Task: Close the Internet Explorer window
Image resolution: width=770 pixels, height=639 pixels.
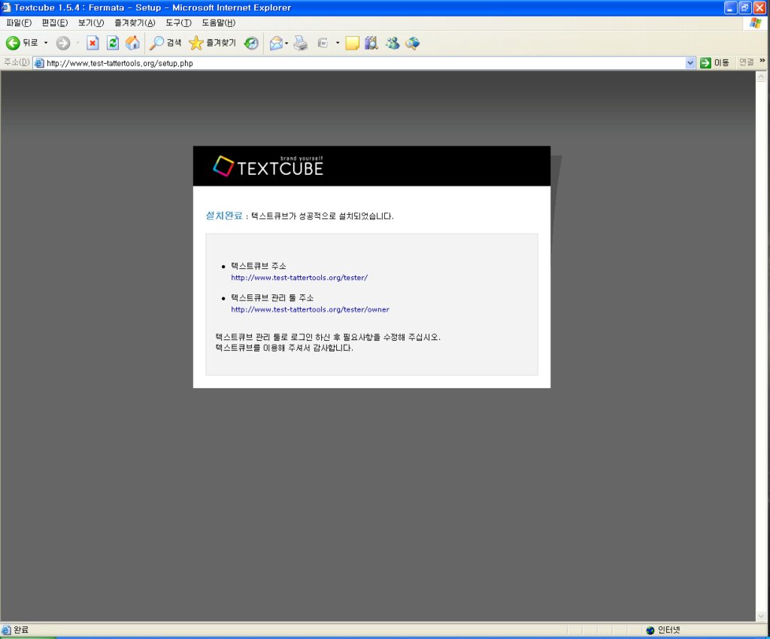Action: point(759,8)
